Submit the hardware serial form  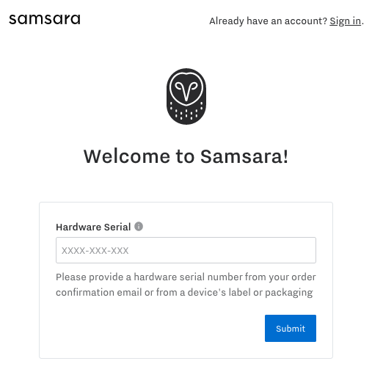click(291, 328)
